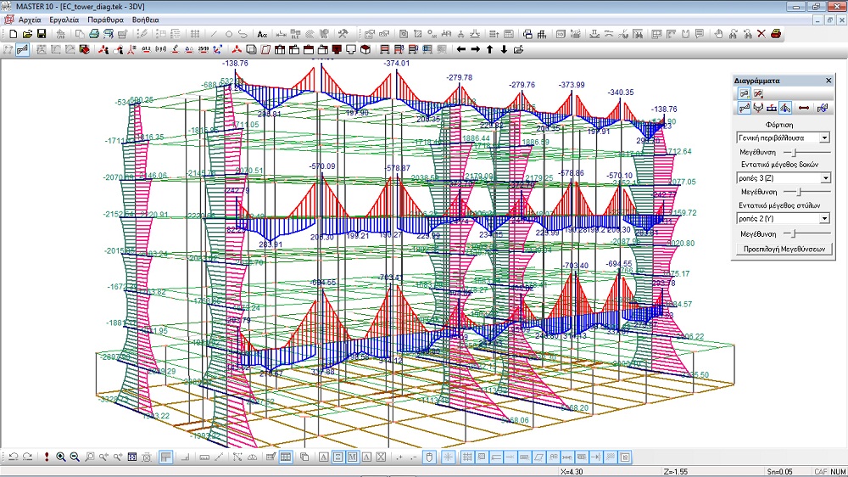Toggle the mouse icon button in bottom toolbar
The width and height of the screenshot is (848, 477).
[x=429, y=457]
